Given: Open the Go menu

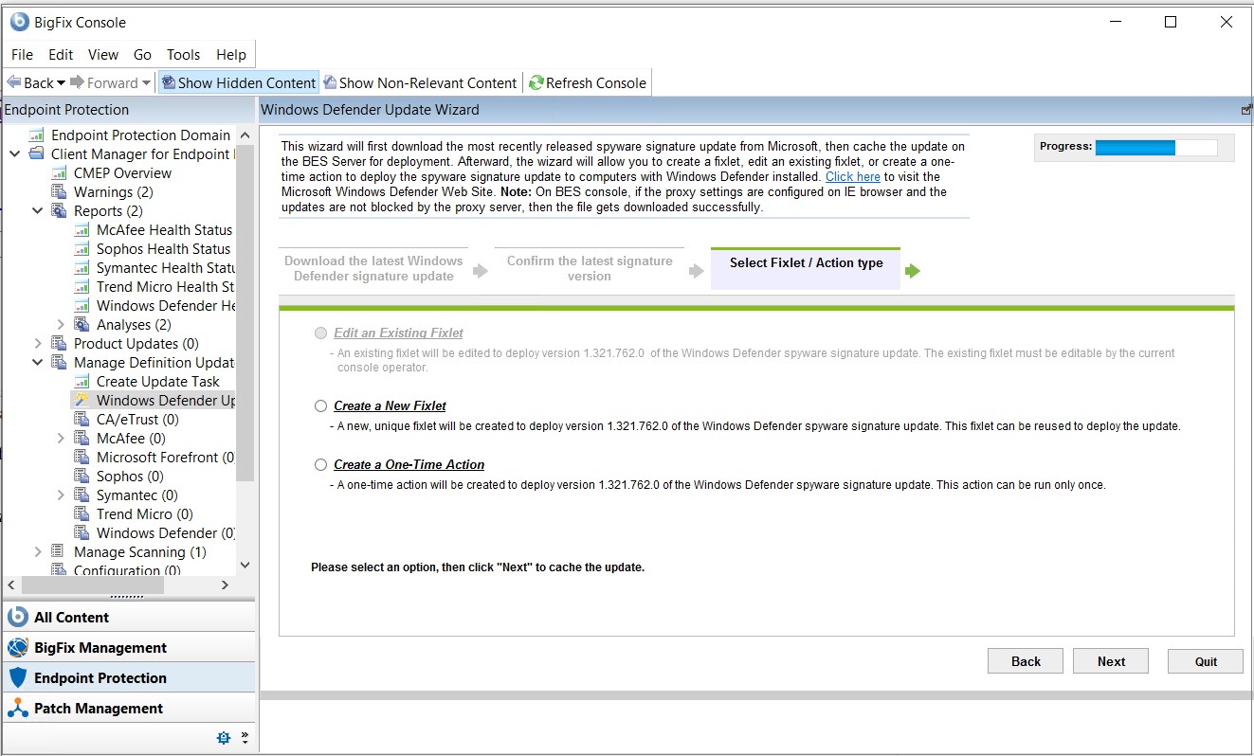Looking at the screenshot, I should tap(142, 54).
